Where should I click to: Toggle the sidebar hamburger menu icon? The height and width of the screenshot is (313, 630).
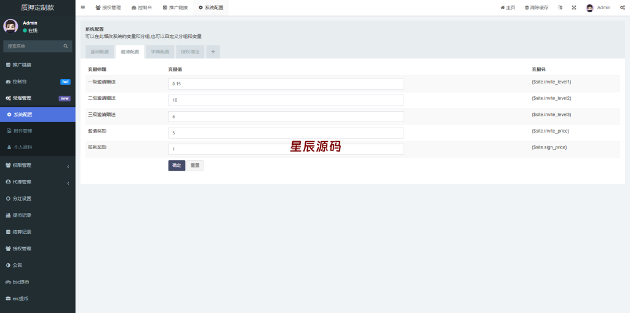pyautogui.click(x=83, y=7)
